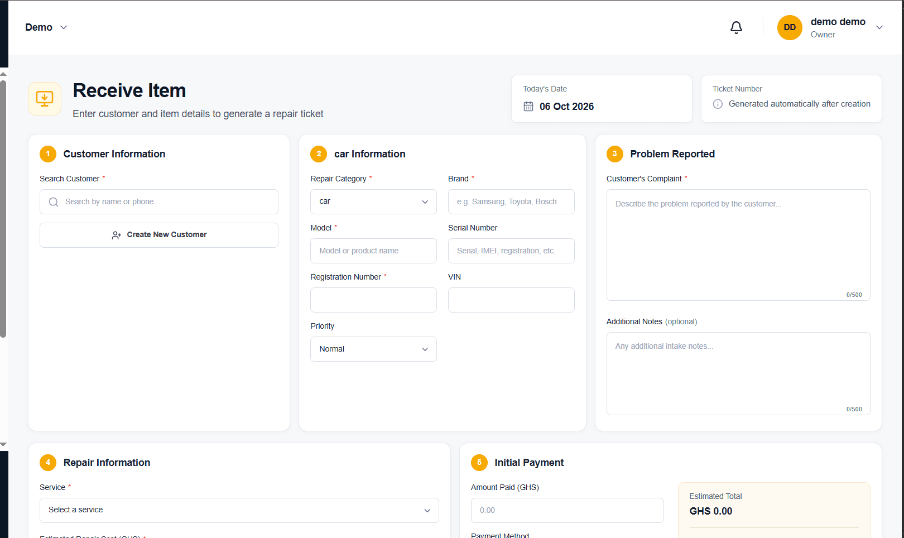Click the 06 Oct 2026 date text
The width and height of the screenshot is (904, 538).
click(566, 107)
